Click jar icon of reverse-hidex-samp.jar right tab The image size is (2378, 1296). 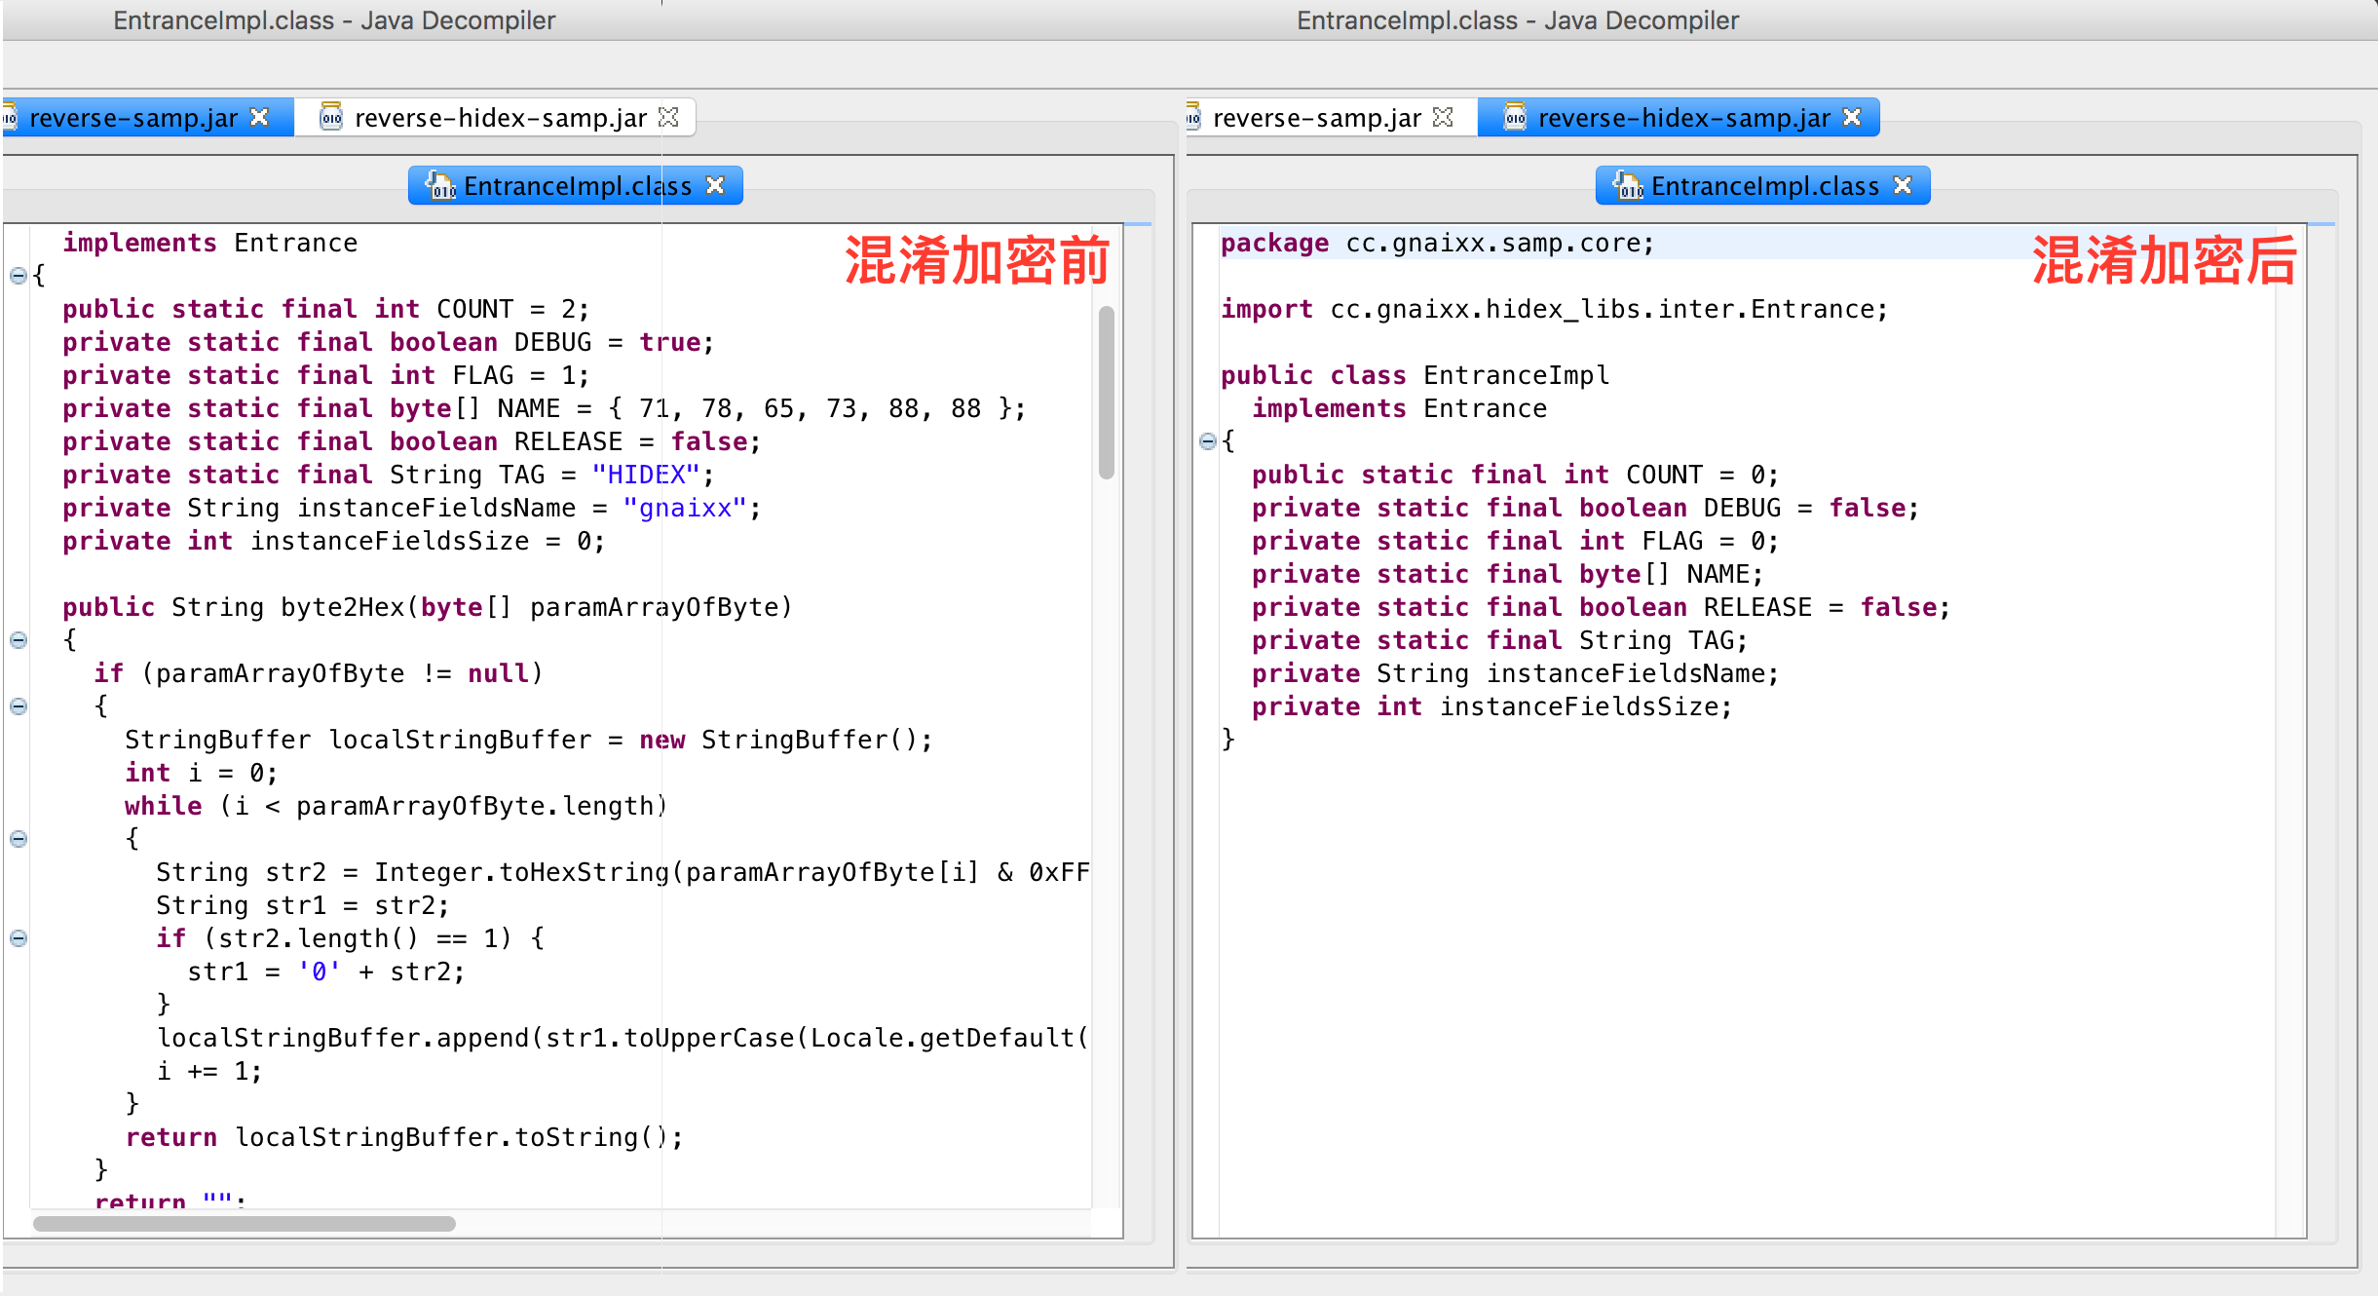[1515, 117]
